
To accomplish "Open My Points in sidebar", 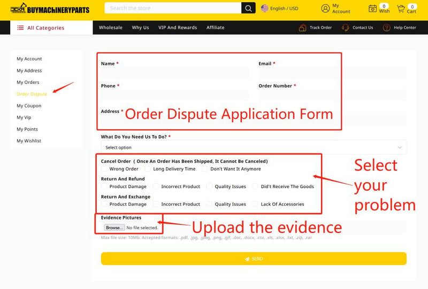I will (27, 129).
